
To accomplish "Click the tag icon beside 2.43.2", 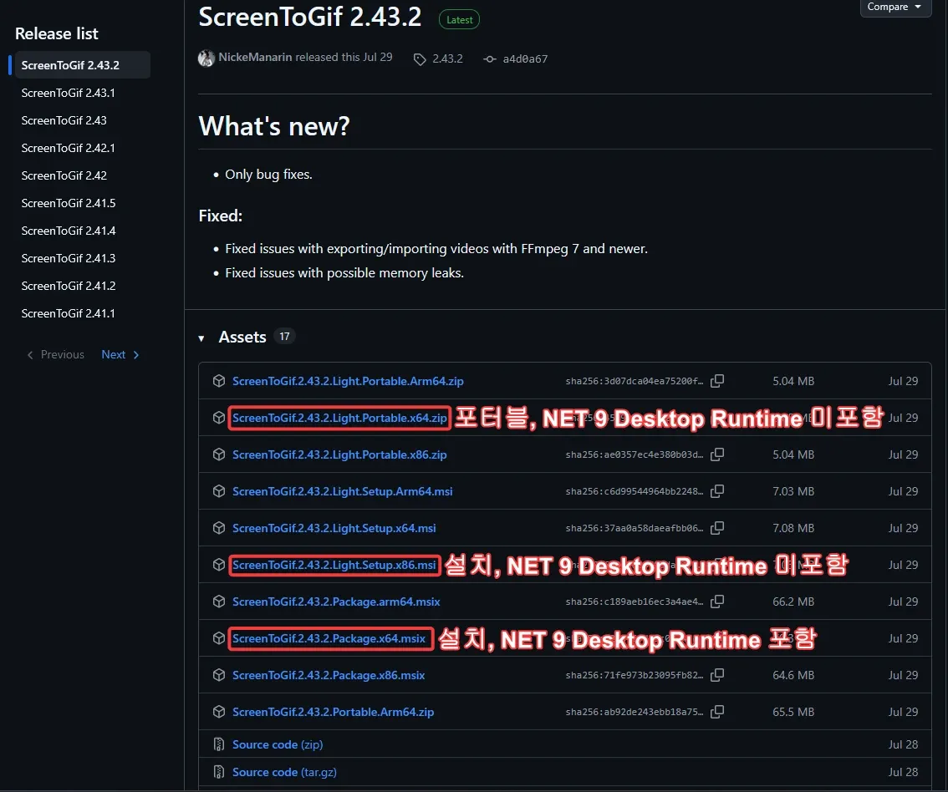I will click(420, 59).
